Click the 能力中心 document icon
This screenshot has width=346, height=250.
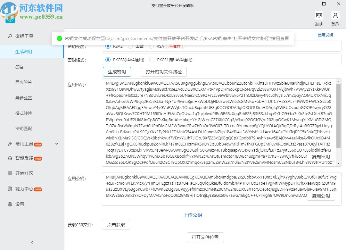10,189
